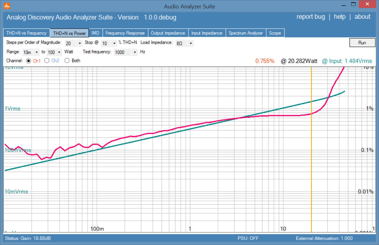This screenshot has width=379, height=245.
Task: Open the report bug link
Action: click(x=311, y=17)
